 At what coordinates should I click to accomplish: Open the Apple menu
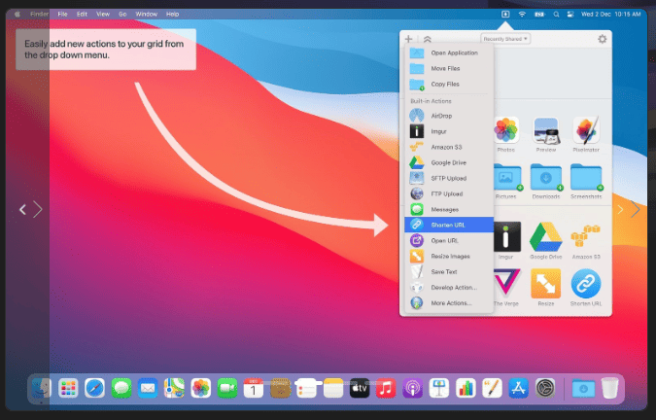(17, 15)
